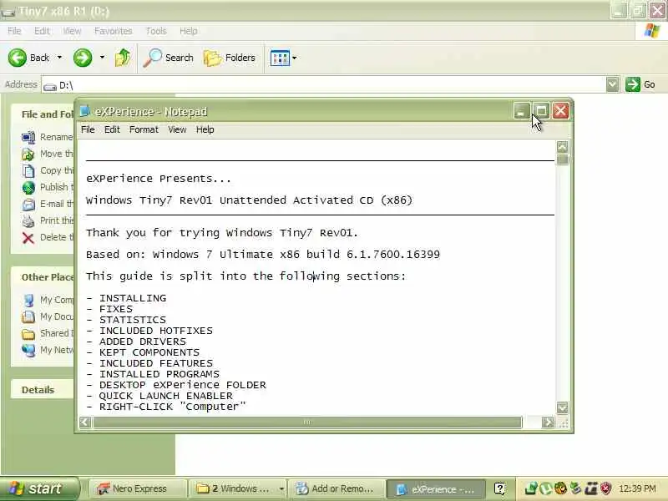Screen dimensions: 668x501
Task: Open Notepad's Format menu
Action: [x=144, y=129]
